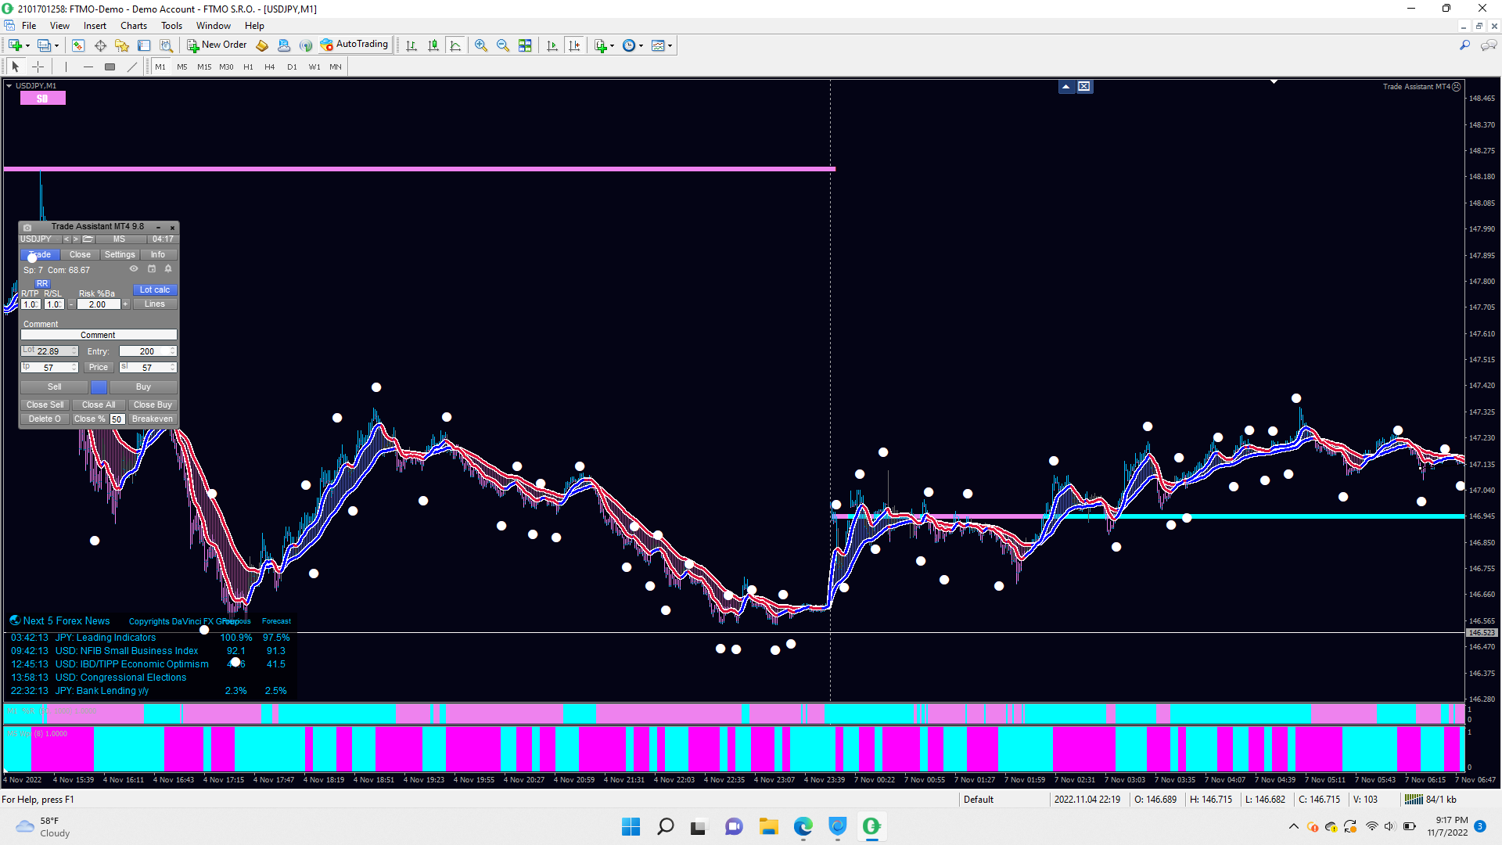Switch to the Settings tab in Trade Assistant

tap(120, 255)
